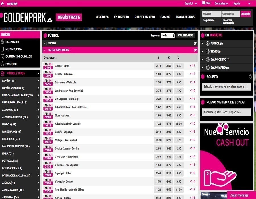Expand Alemania (52) in sidebar
The width and height of the screenshot is (256, 199).
coord(20,110)
